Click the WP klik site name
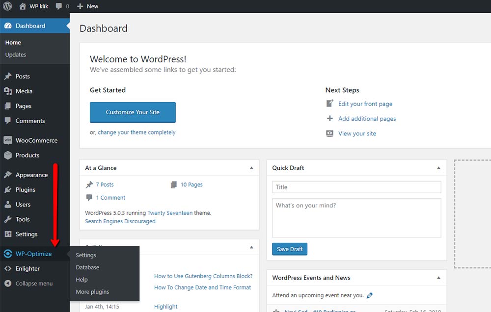 39,6
